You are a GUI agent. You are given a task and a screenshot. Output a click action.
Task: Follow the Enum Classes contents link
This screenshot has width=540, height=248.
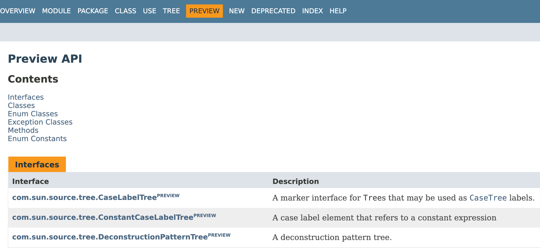[33, 114]
